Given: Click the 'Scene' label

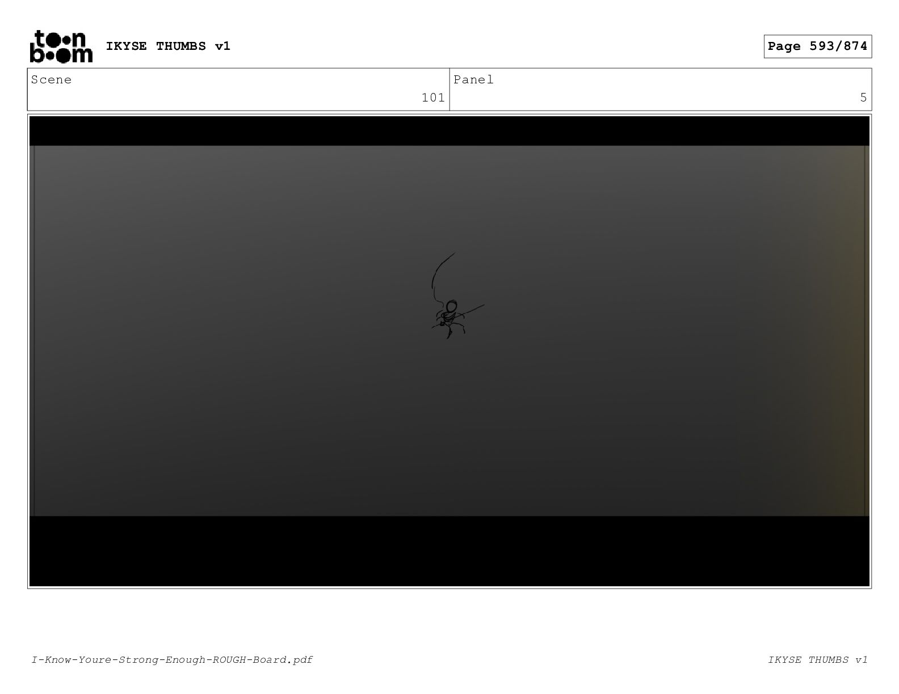Looking at the screenshot, I should 52,80.
